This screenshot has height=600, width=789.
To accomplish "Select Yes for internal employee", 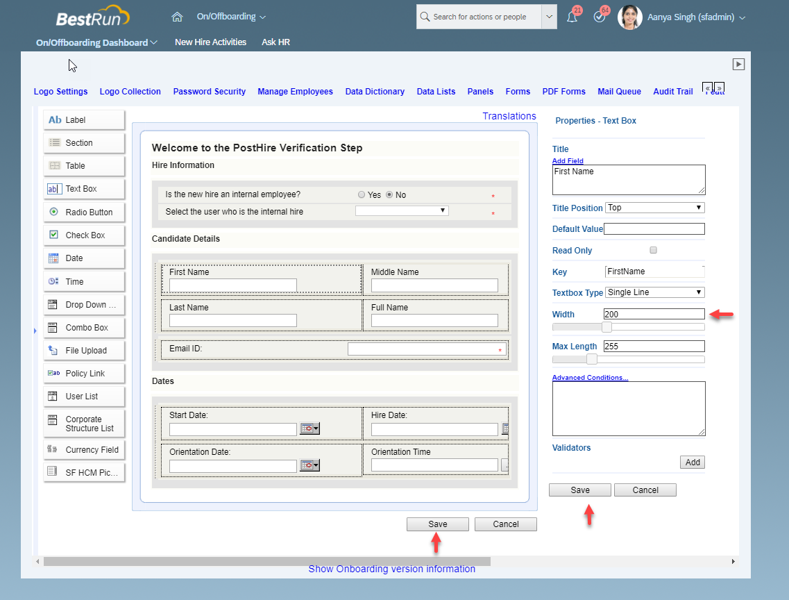I will [x=362, y=195].
